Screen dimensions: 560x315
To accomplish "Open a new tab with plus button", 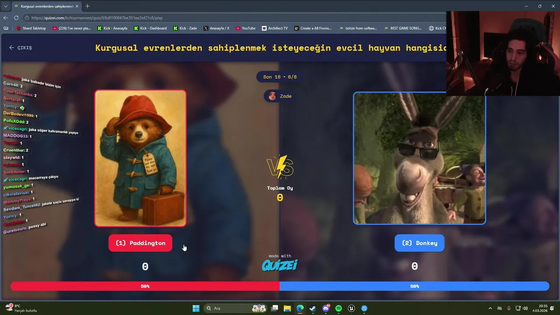I will 87,6.
